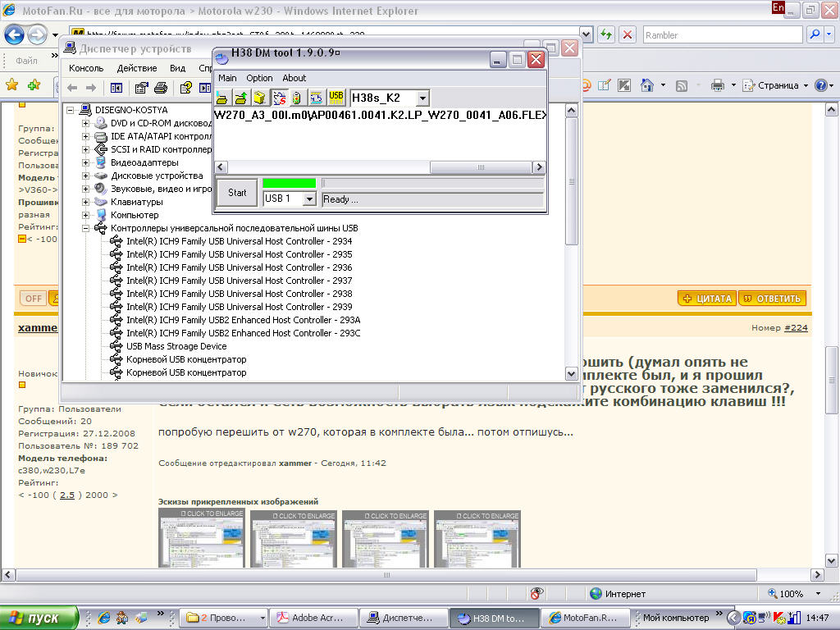Click the Properties icon in Device Manager toolbar

coord(141,88)
